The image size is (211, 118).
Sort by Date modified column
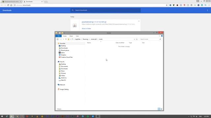tap(120, 43)
